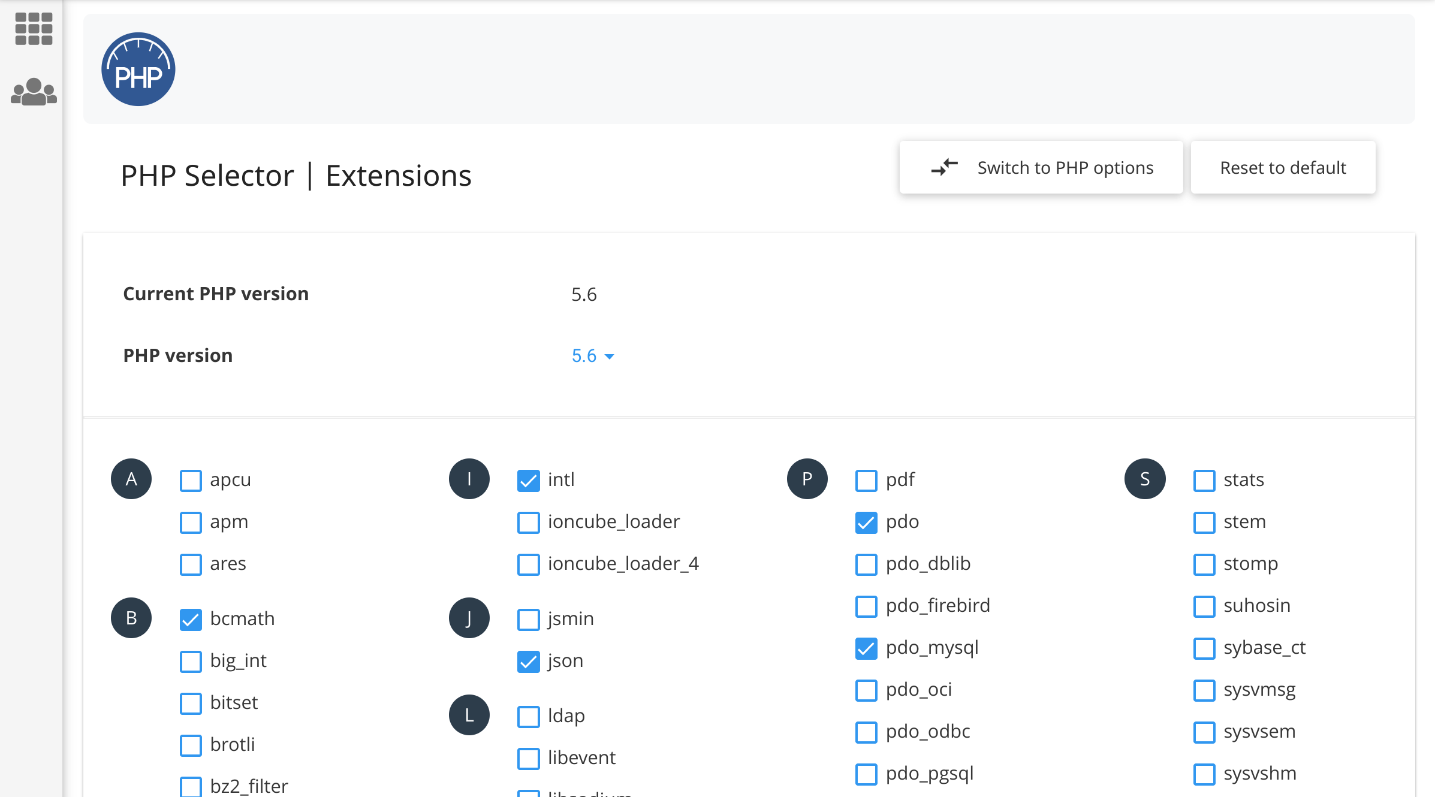Viewport: 1435px width, 797px height.
Task: Open the PHP version 5.6 dropdown
Action: (x=584, y=356)
